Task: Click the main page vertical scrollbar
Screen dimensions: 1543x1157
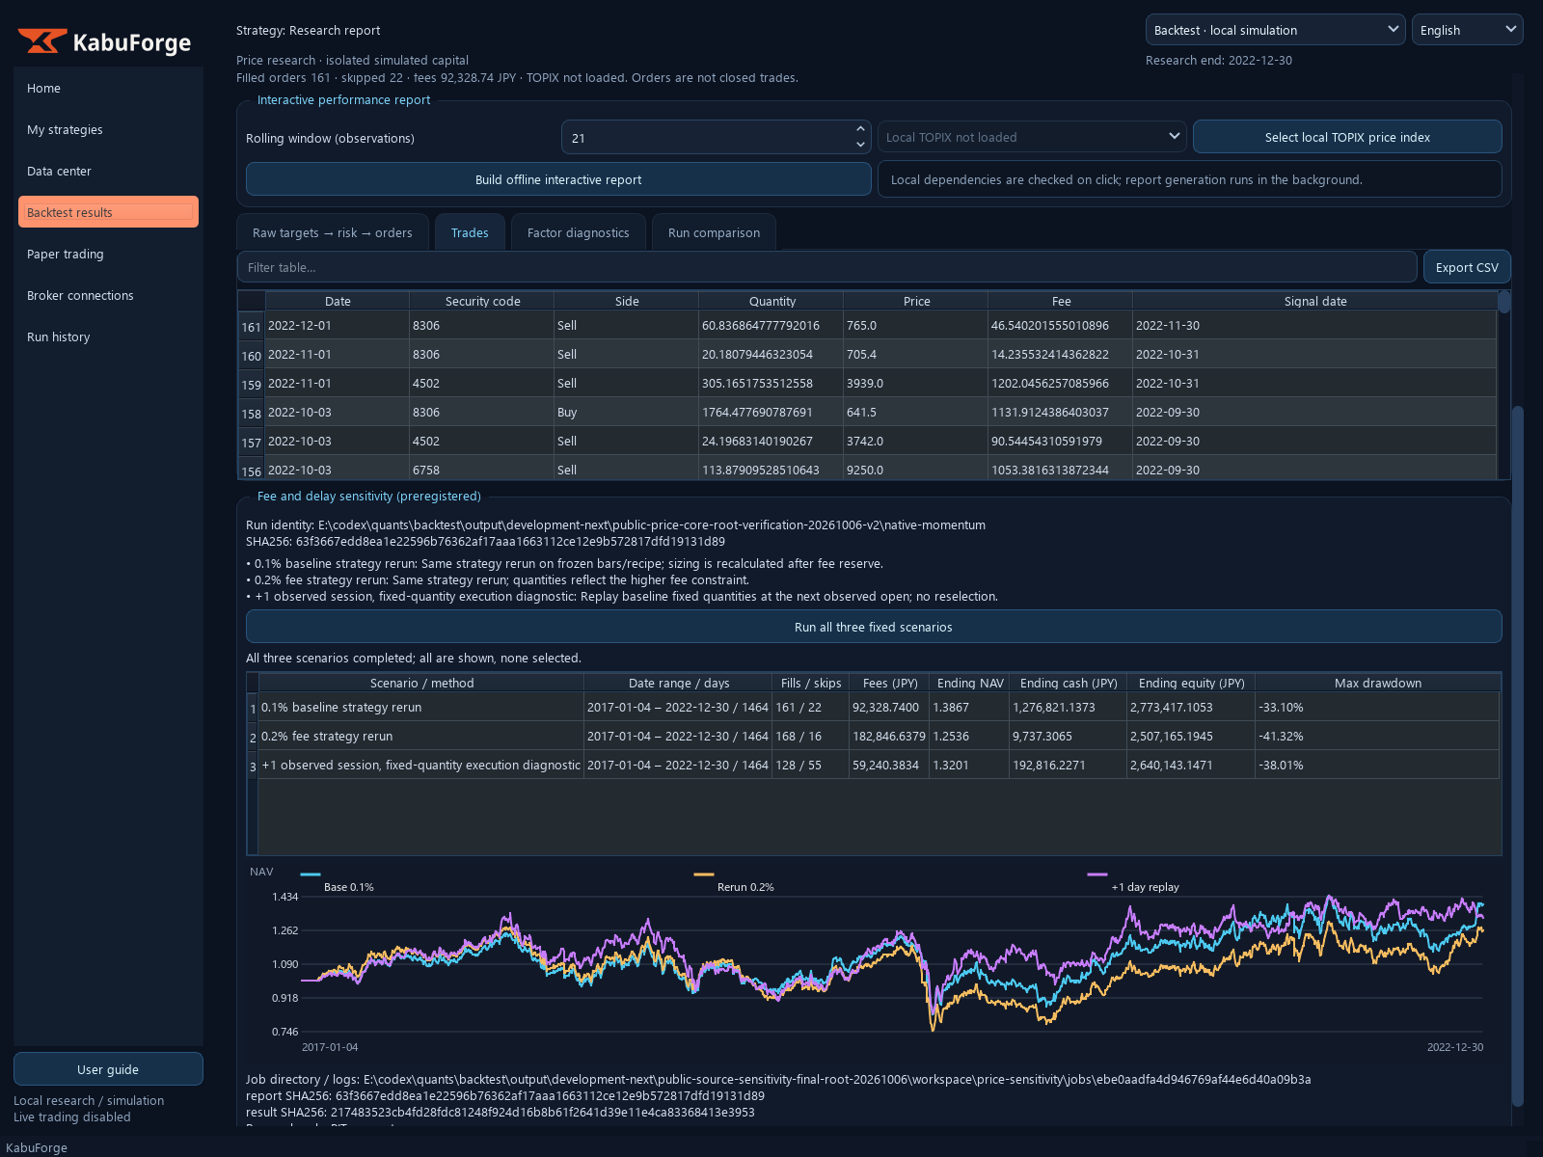Action: tap(1518, 757)
